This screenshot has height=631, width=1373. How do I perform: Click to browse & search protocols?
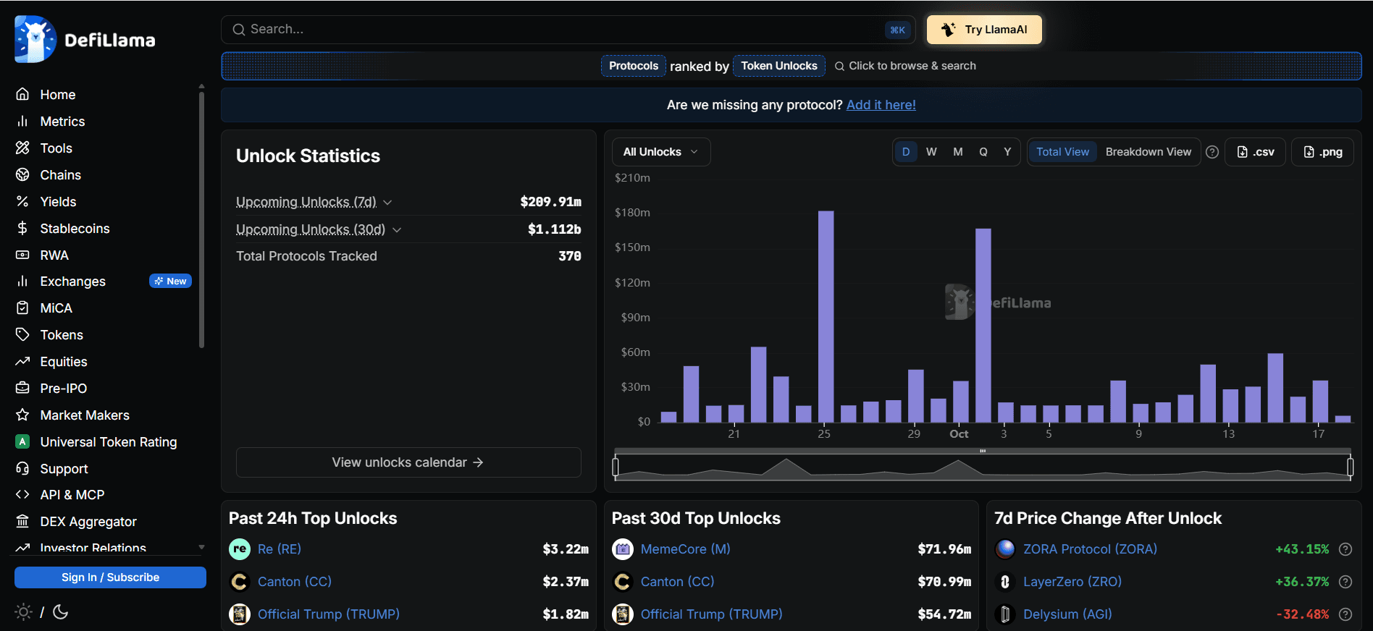905,66
